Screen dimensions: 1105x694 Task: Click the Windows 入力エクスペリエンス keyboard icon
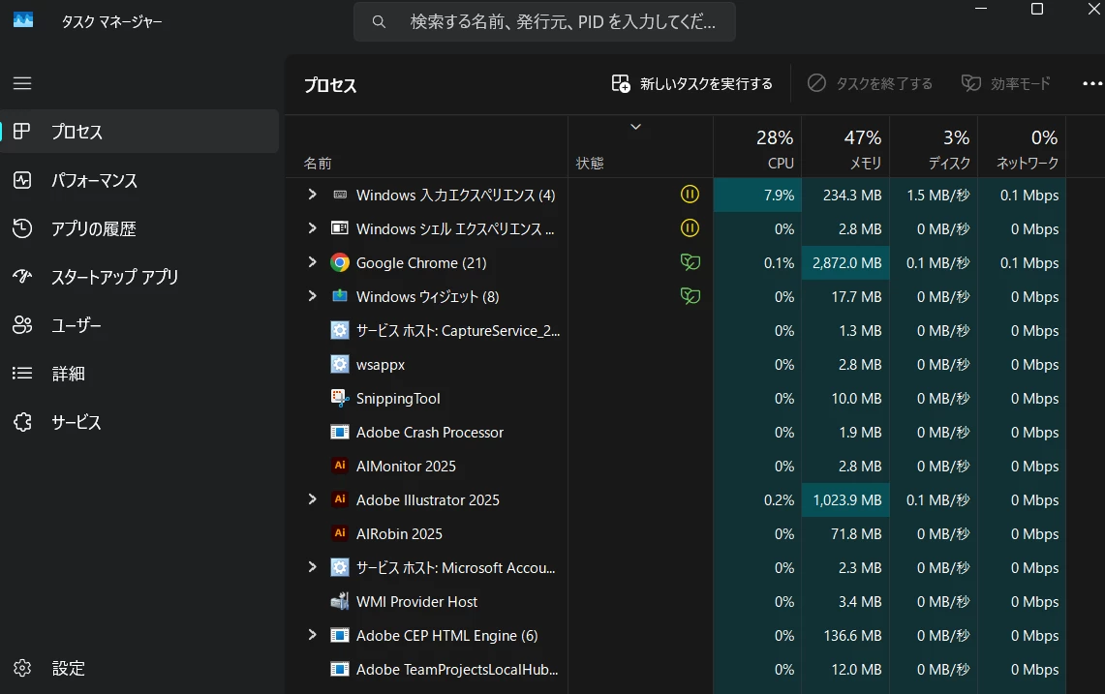340,195
